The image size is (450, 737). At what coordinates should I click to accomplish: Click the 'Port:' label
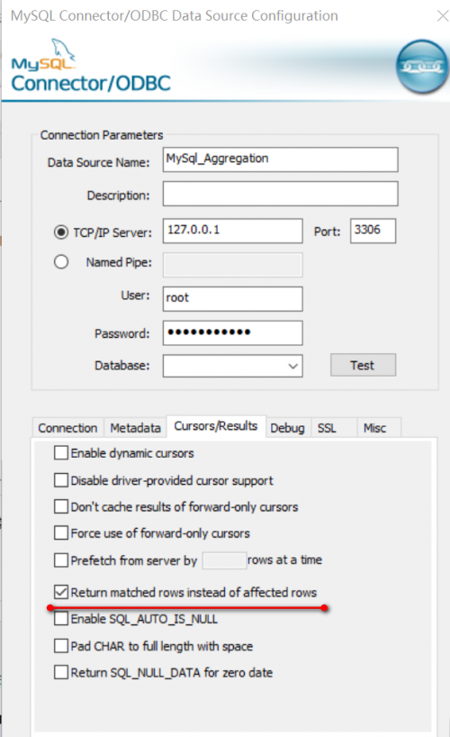pos(327,232)
